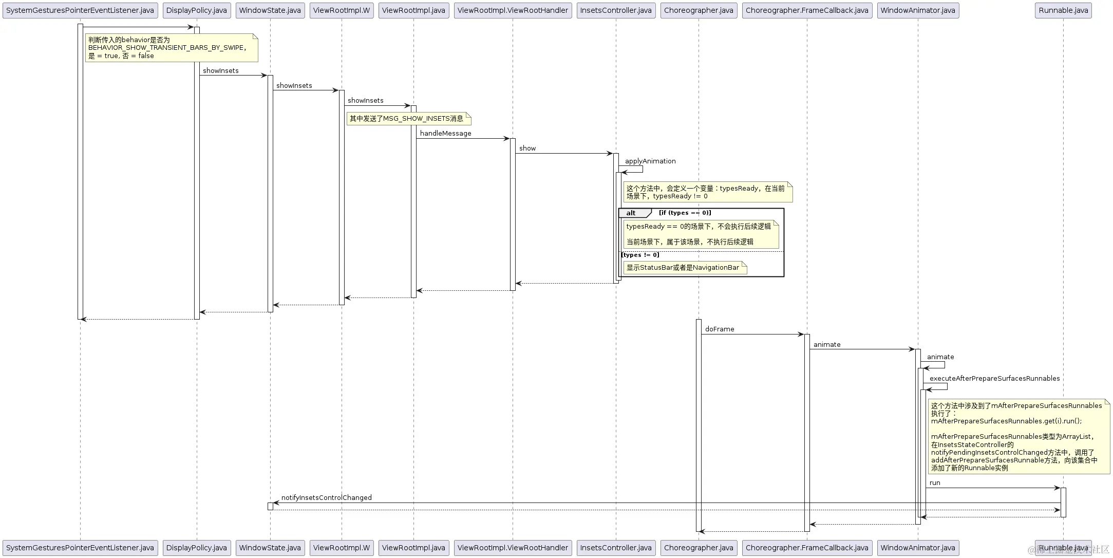1113x558 pixels.
Task: Select the WindowState.java participant label
Action: pos(270,10)
